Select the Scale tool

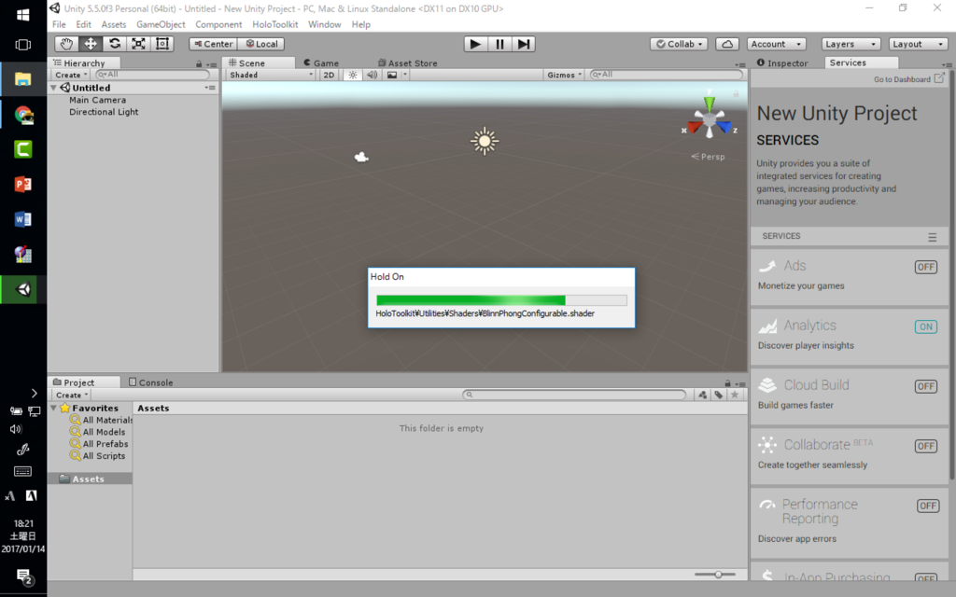138,44
